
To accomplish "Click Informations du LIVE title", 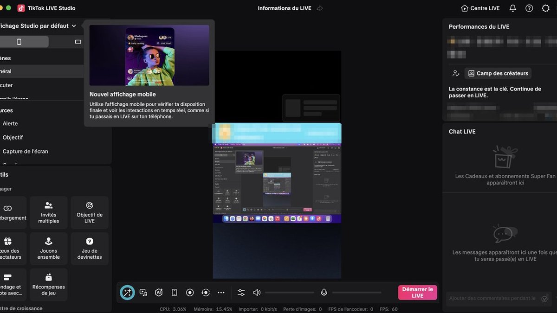I will pos(285,8).
